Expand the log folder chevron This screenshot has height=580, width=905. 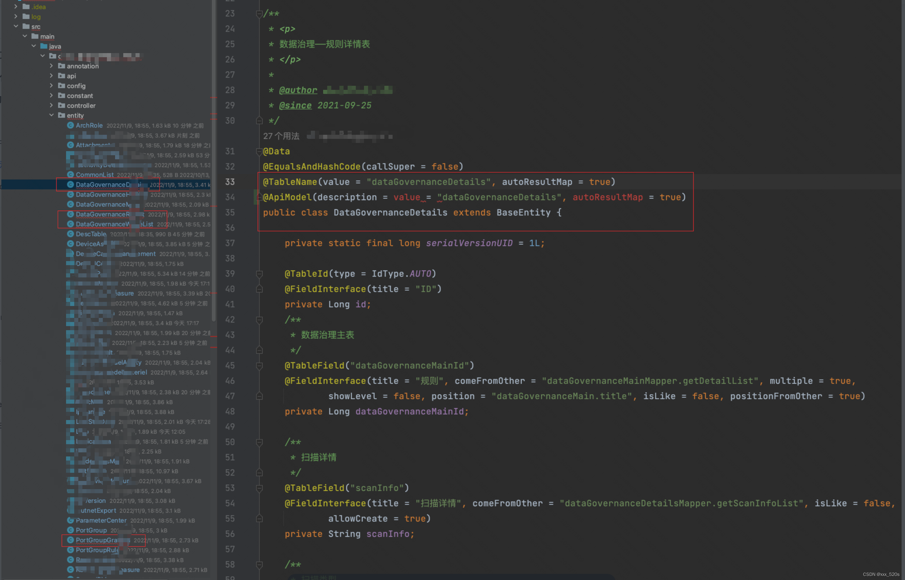click(15, 16)
